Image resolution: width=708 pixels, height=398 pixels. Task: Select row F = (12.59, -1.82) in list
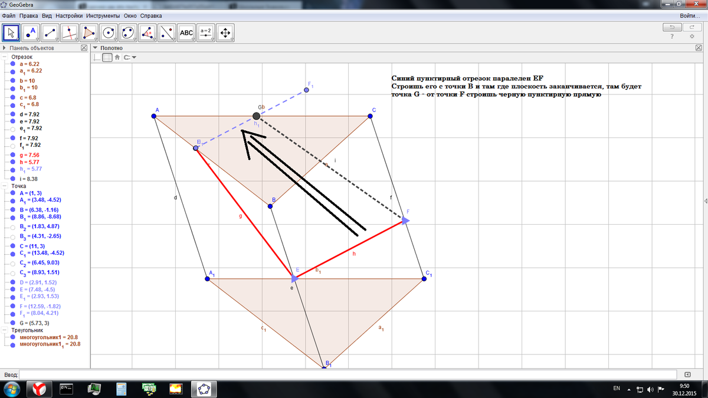point(40,306)
